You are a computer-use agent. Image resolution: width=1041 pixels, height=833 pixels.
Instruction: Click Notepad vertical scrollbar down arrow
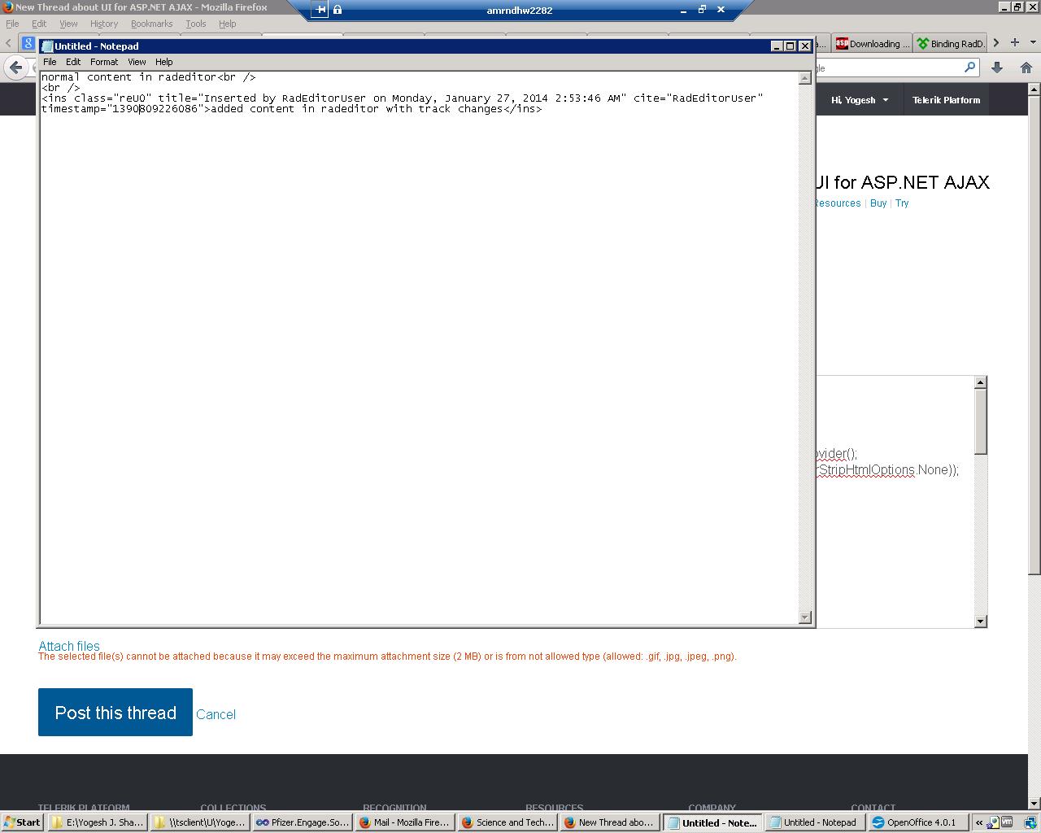point(805,617)
